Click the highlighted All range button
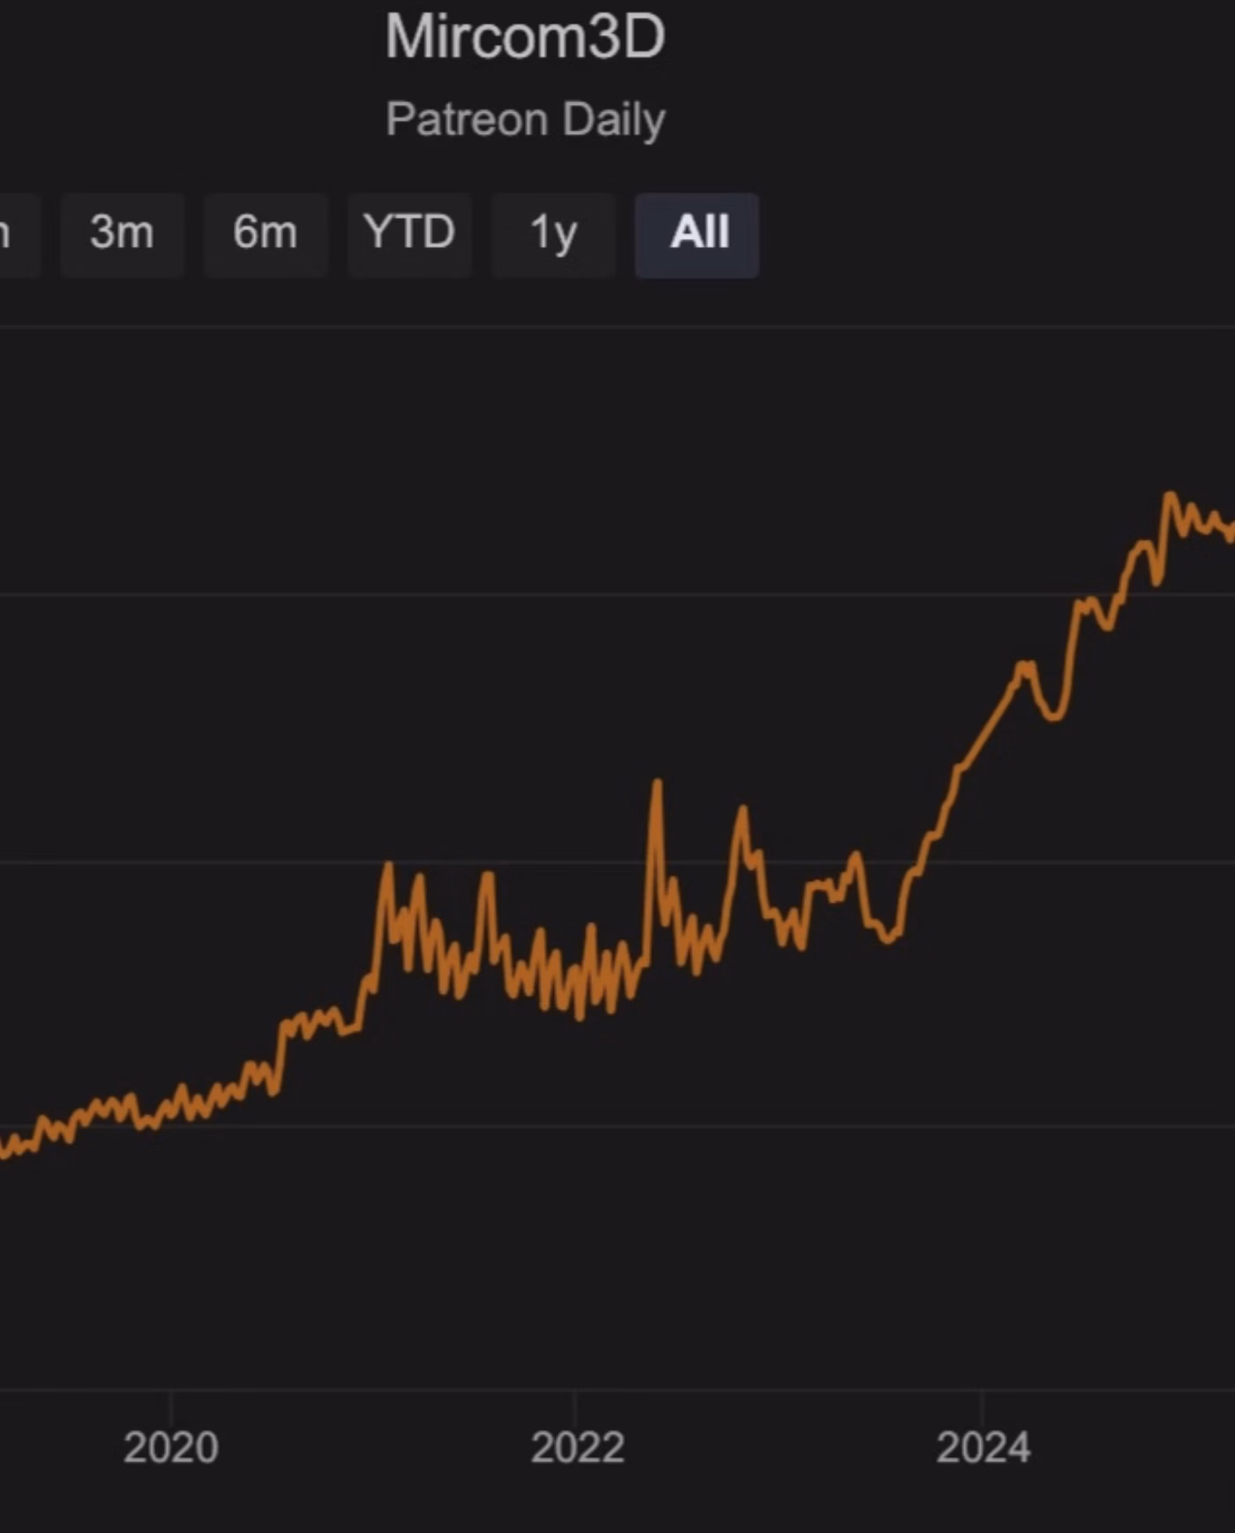This screenshot has height=1533, width=1235. (x=697, y=235)
